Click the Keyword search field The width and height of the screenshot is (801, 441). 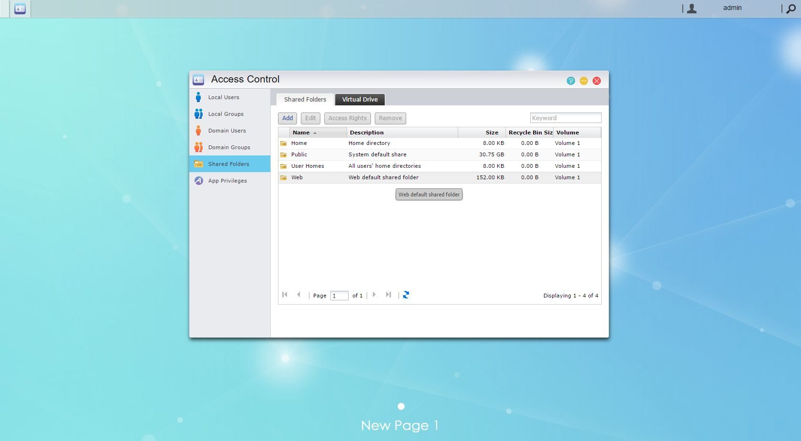pos(565,118)
